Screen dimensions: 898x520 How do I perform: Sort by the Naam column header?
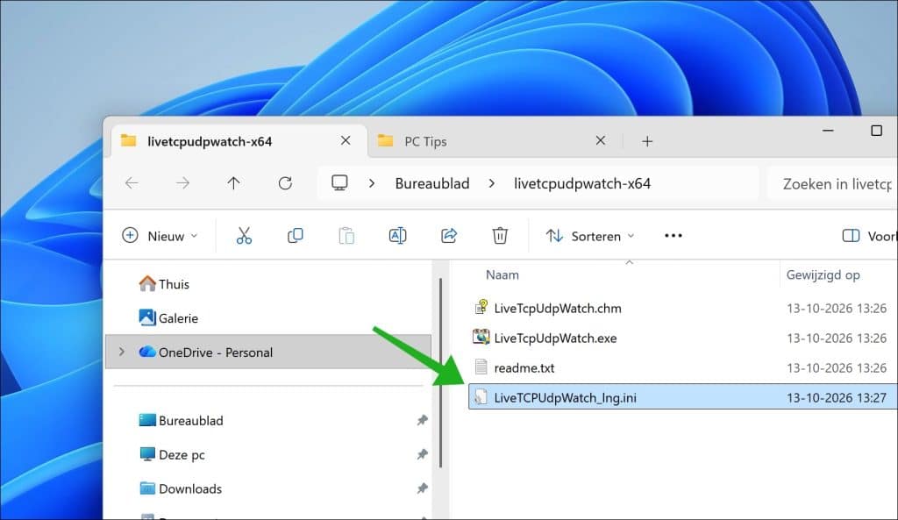(x=502, y=274)
